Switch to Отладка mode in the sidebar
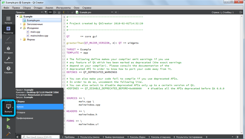The width and height of the screenshot is (245, 139). pos(8,50)
